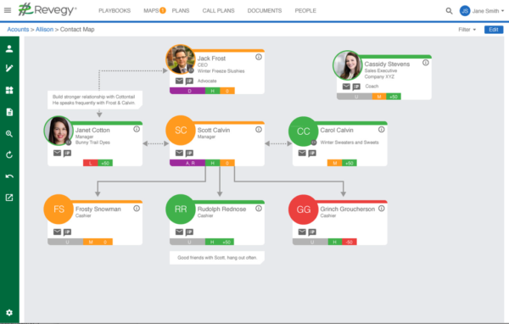Click the undo arrow in sidebar

coord(9,176)
